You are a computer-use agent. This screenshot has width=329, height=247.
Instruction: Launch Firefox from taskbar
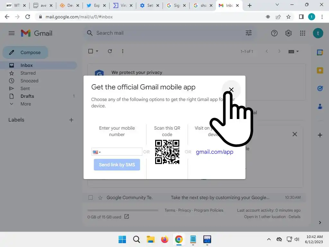coord(165,239)
